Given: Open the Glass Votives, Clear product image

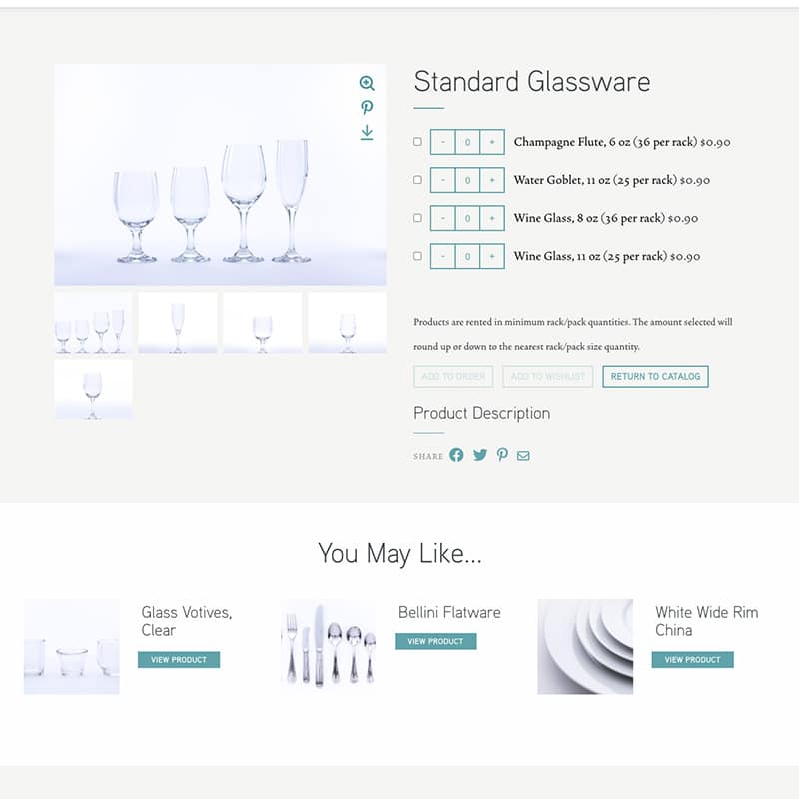Looking at the screenshot, I should click(x=72, y=646).
